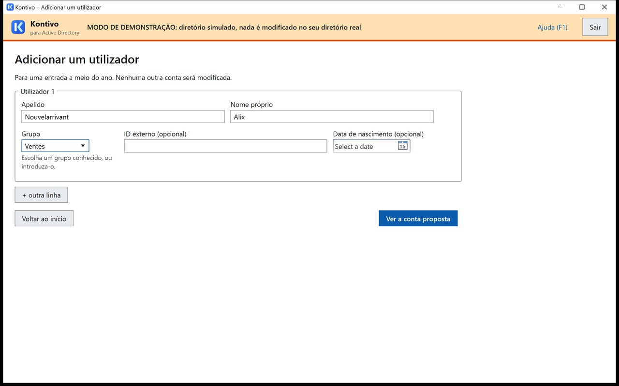Click the hint Escolha um grupo conhecido
This screenshot has width=619, height=386.
[67, 162]
